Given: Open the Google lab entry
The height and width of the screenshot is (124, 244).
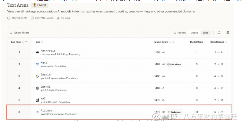Looking at the screenshot, I should pyautogui.click(x=46, y=74).
